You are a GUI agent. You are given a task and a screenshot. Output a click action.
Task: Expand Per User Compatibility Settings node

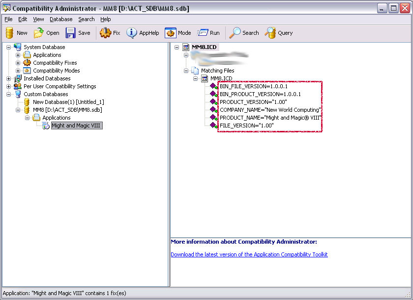[9, 86]
